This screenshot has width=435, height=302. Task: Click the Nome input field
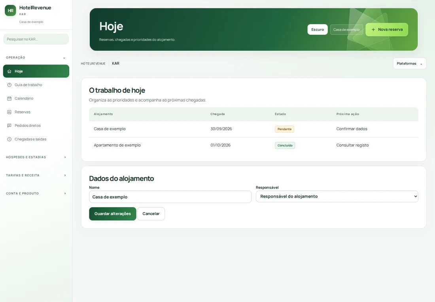point(170,196)
